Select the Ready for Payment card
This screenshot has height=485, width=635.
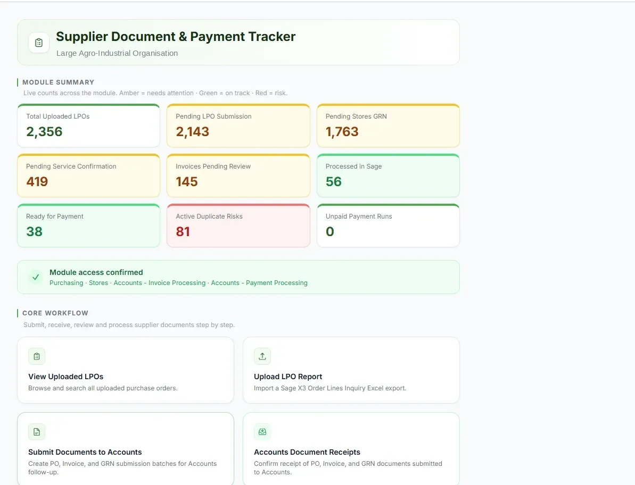[x=89, y=225]
